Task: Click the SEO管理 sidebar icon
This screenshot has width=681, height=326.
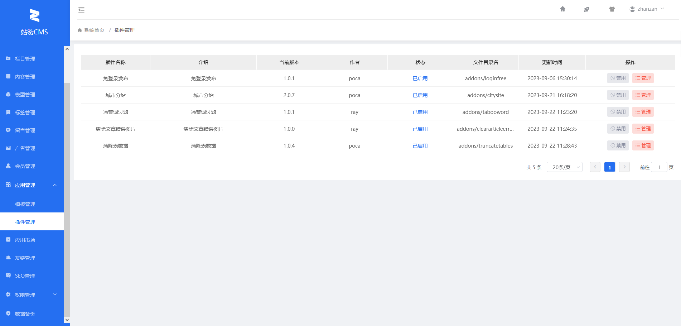Action: [8, 275]
